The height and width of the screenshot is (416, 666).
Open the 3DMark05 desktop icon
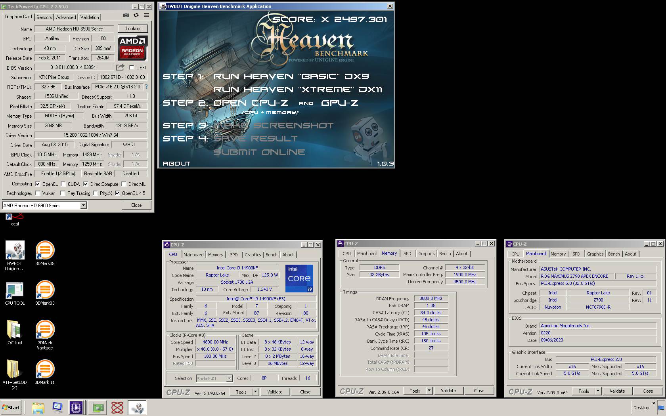(45, 253)
